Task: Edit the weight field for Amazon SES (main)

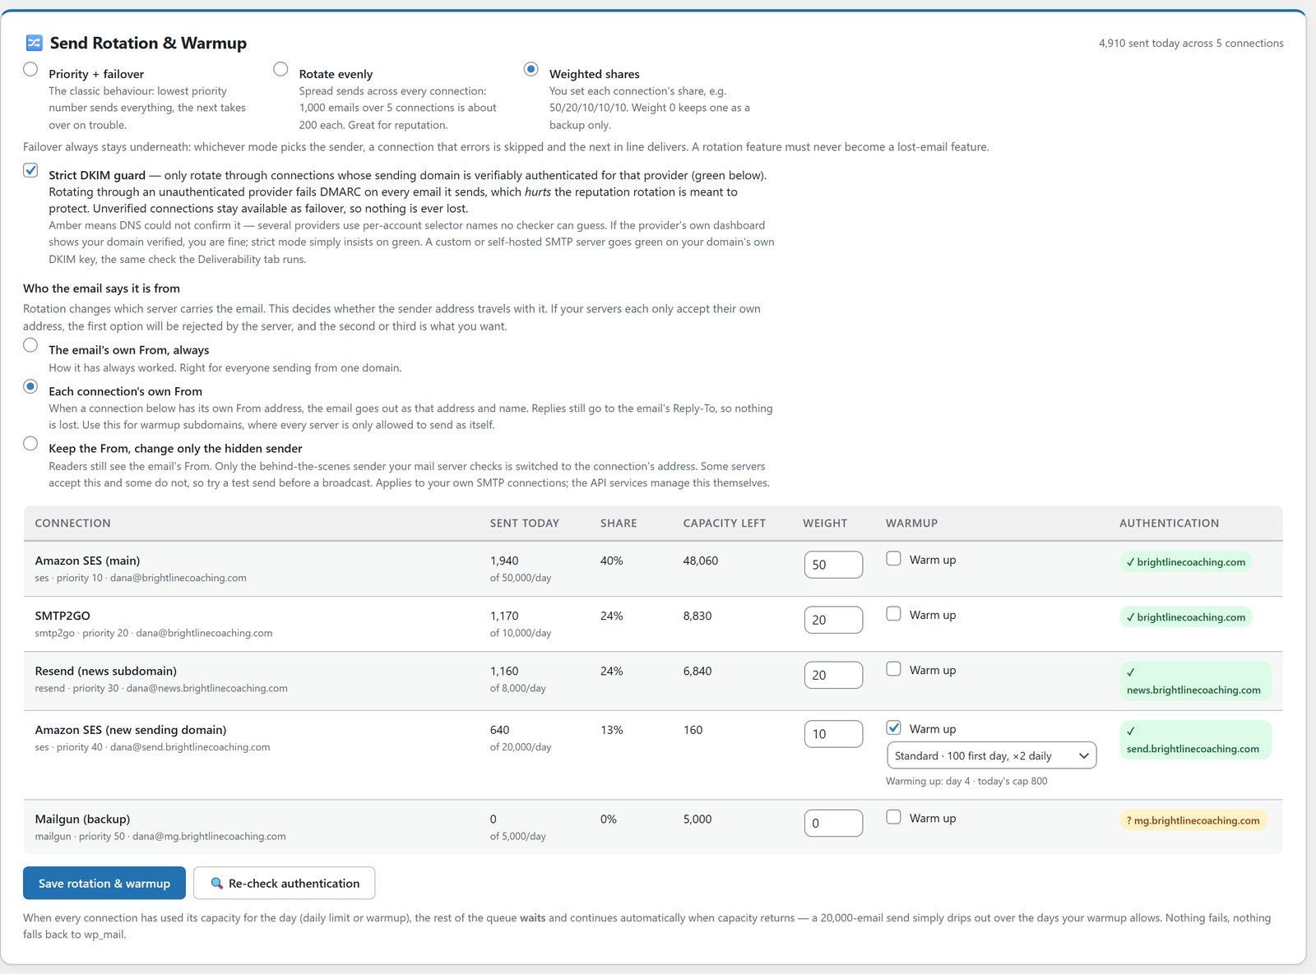Action: 833,565
